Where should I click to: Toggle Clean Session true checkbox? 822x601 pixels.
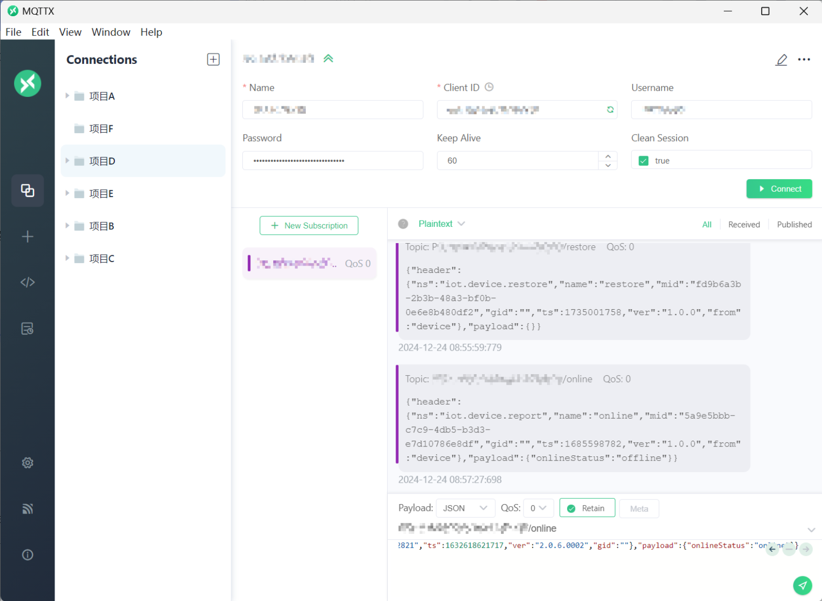(x=643, y=161)
